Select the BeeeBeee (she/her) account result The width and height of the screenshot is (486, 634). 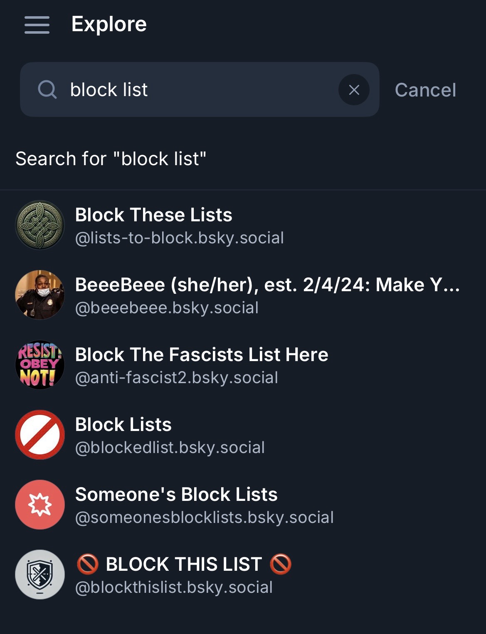(267, 285)
